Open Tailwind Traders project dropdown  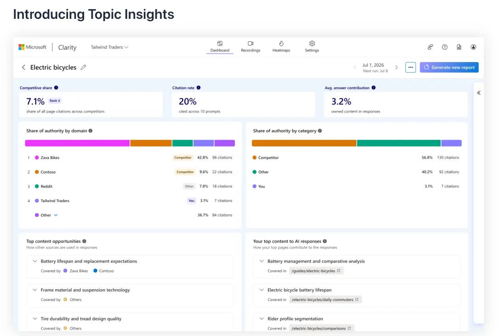[x=109, y=47]
